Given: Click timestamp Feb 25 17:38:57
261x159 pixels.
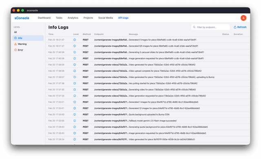Looking at the screenshot, I should [56, 77].
